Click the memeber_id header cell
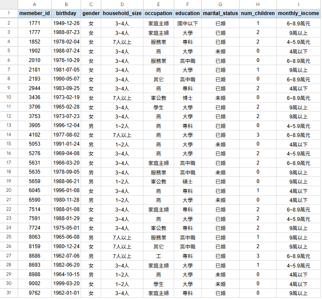322x299 pixels. (34, 13)
